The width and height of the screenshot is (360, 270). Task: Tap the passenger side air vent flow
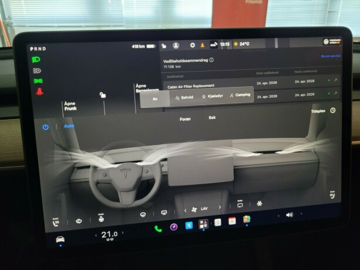[x=303, y=146]
